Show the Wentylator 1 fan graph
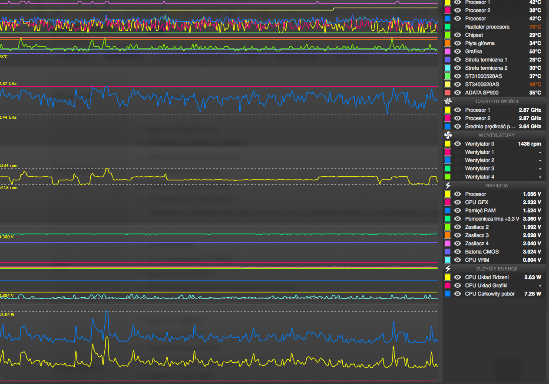549x384 pixels. coord(457,152)
